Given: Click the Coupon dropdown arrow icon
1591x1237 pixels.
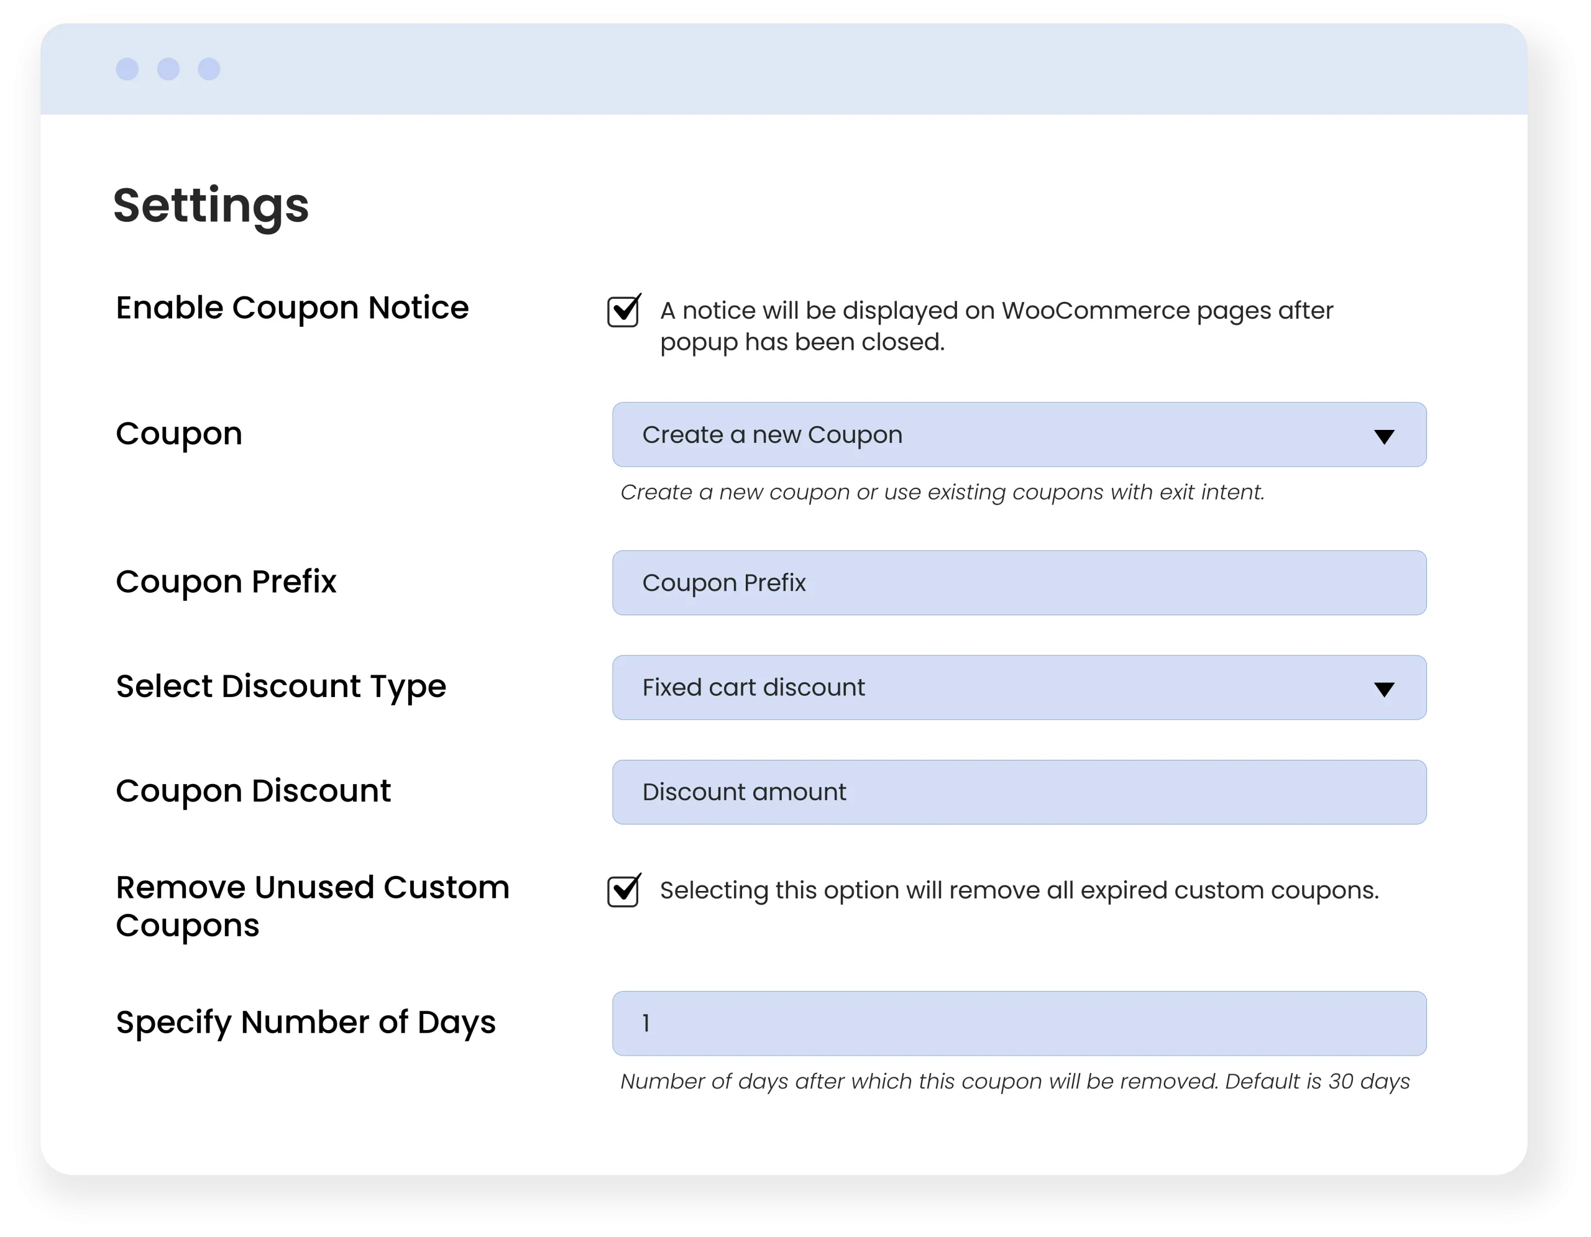Looking at the screenshot, I should [x=1383, y=436].
